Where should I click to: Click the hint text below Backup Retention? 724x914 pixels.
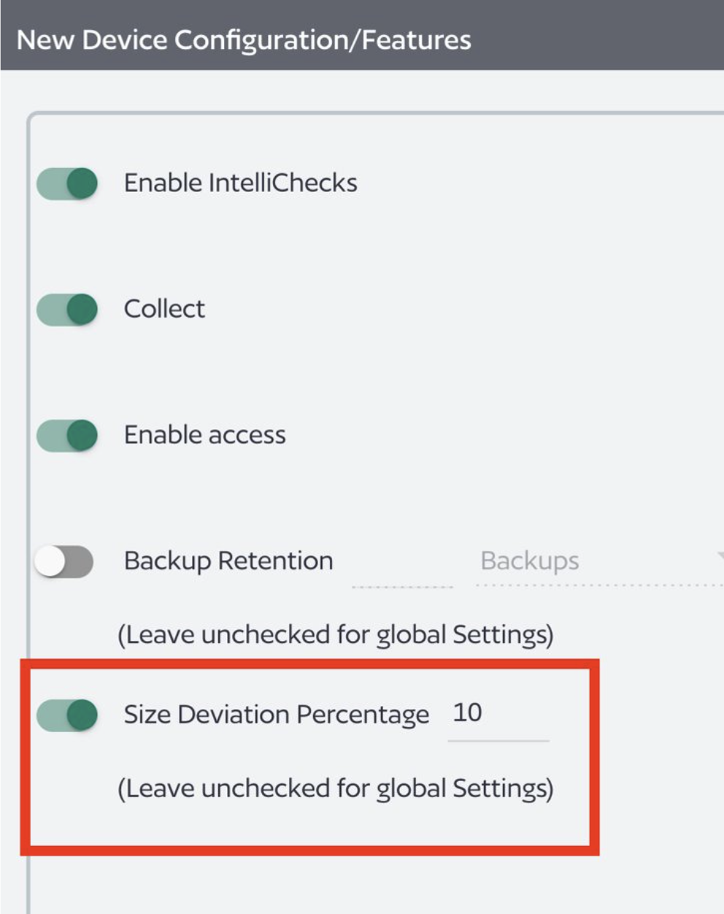tap(335, 634)
